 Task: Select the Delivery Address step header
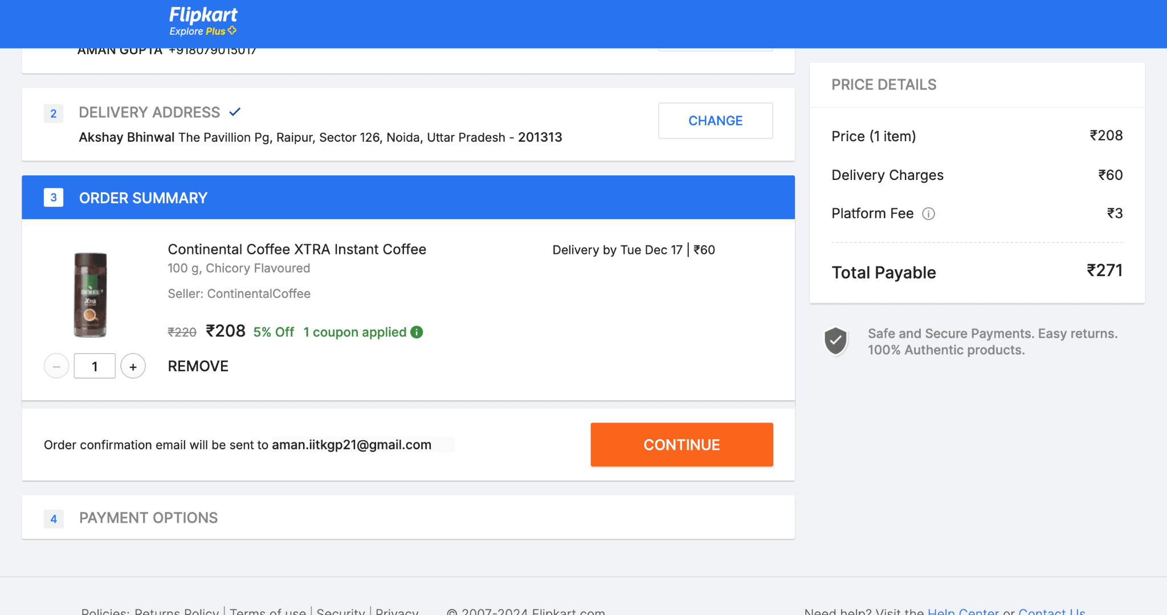(x=149, y=113)
